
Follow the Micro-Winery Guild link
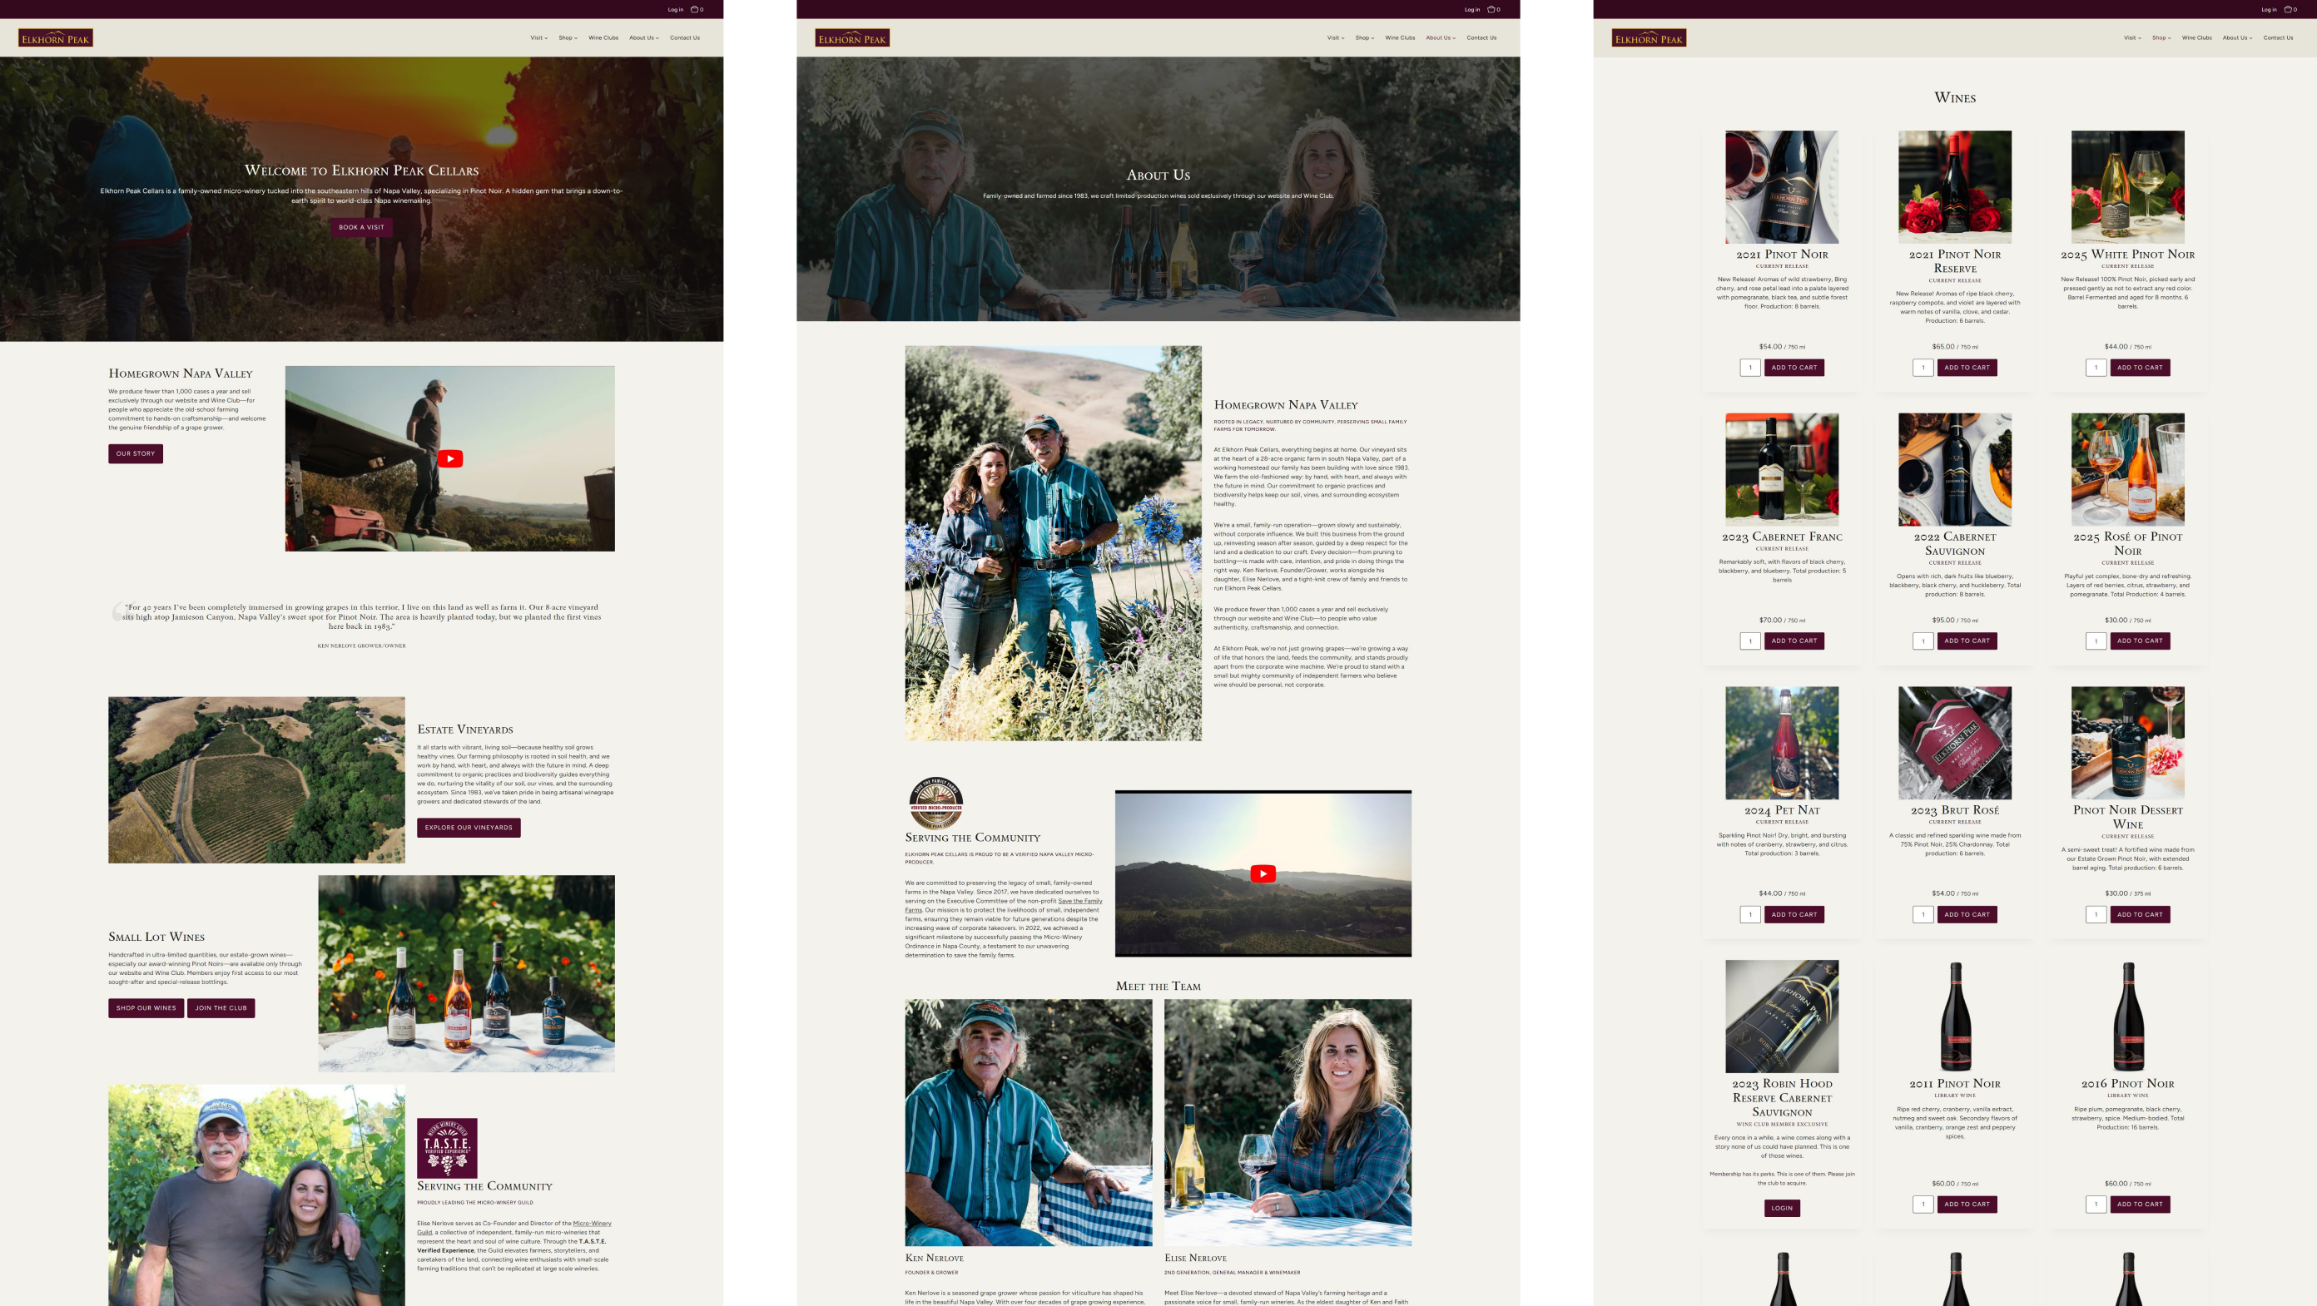pos(592,1224)
